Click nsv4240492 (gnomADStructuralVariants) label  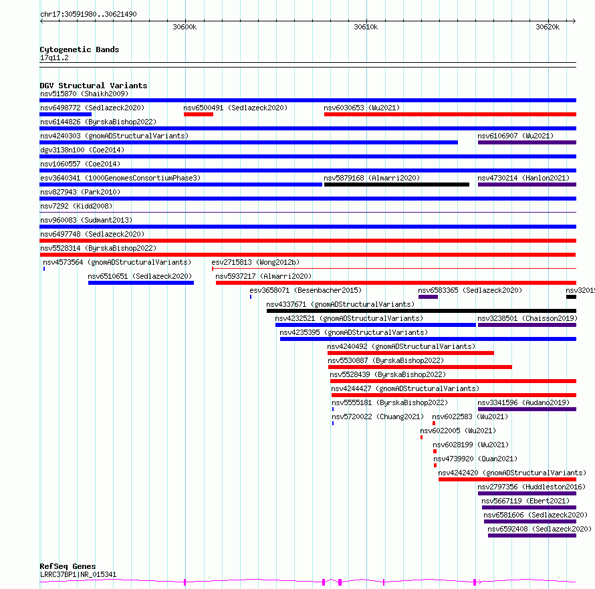coord(401,346)
